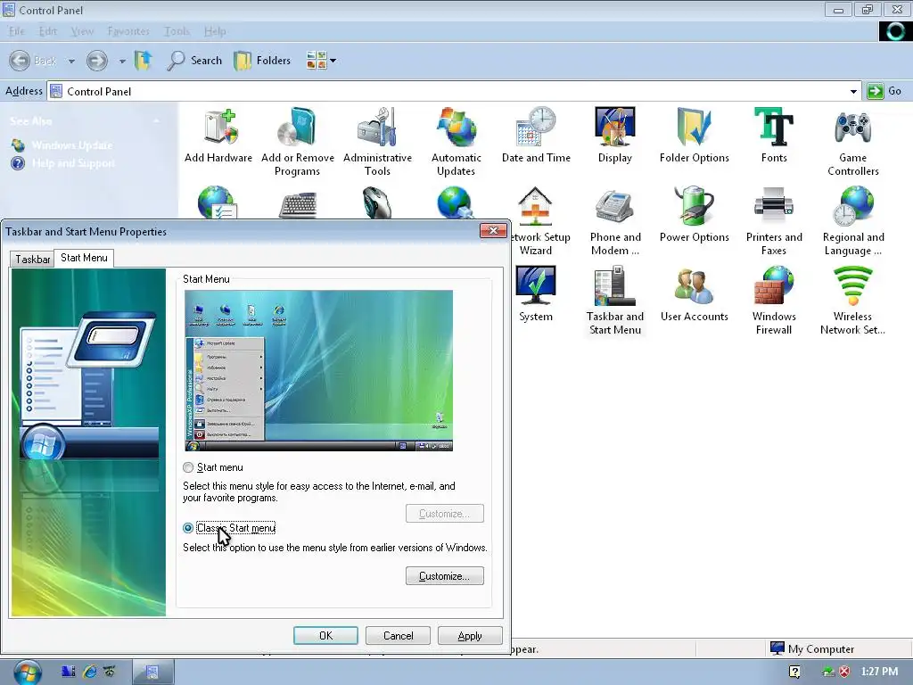Open Date and Time icon
The image size is (913, 685).
536,136
